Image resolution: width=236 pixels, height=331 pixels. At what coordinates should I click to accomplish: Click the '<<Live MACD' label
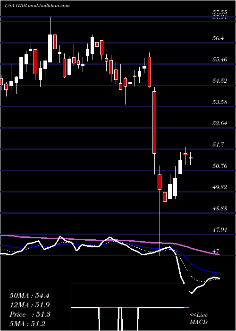pos(199,318)
